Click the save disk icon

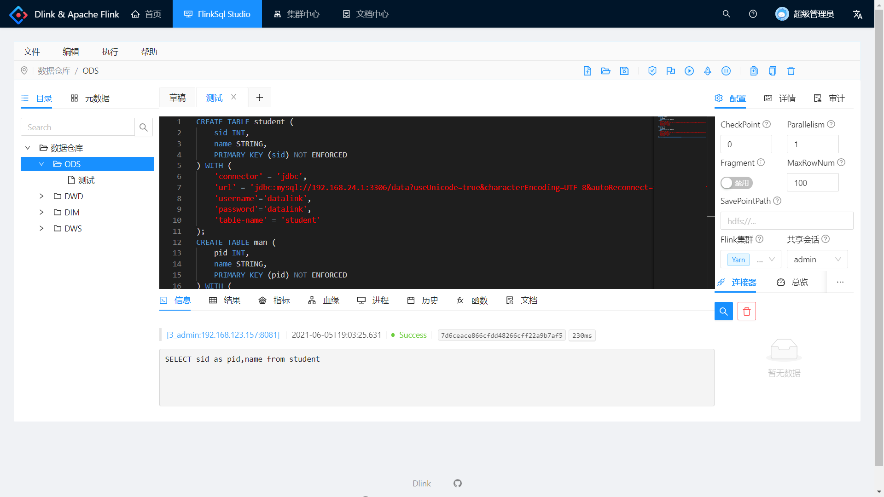pyautogui.click(x=624, y=71)
